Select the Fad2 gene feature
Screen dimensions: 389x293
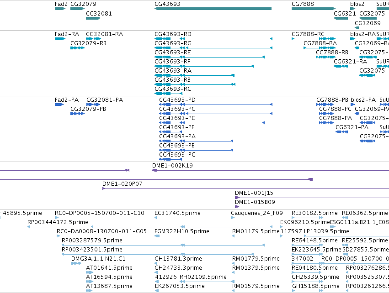[60, 9]
